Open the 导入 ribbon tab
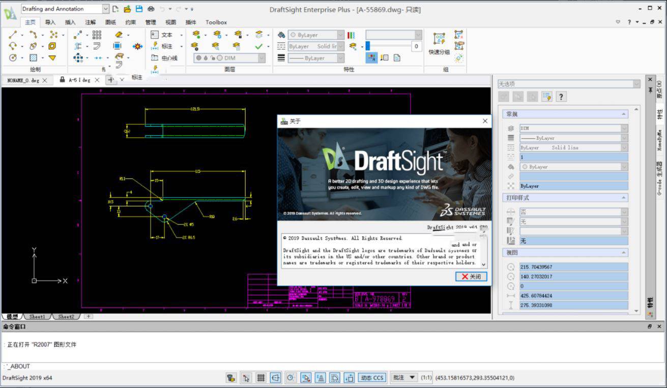667x388 pixels. pos(50,22)
